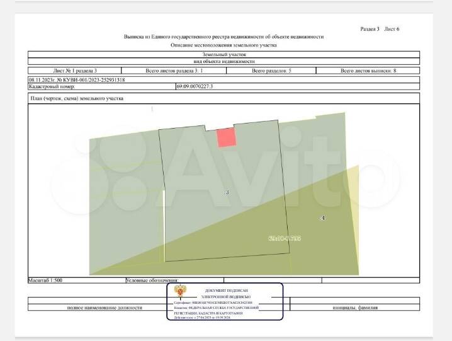The height and width of the screenshot is (341, 452).
Task: Click the "Раздел 3 Лист 6" page header
Action: click(379, 29)
